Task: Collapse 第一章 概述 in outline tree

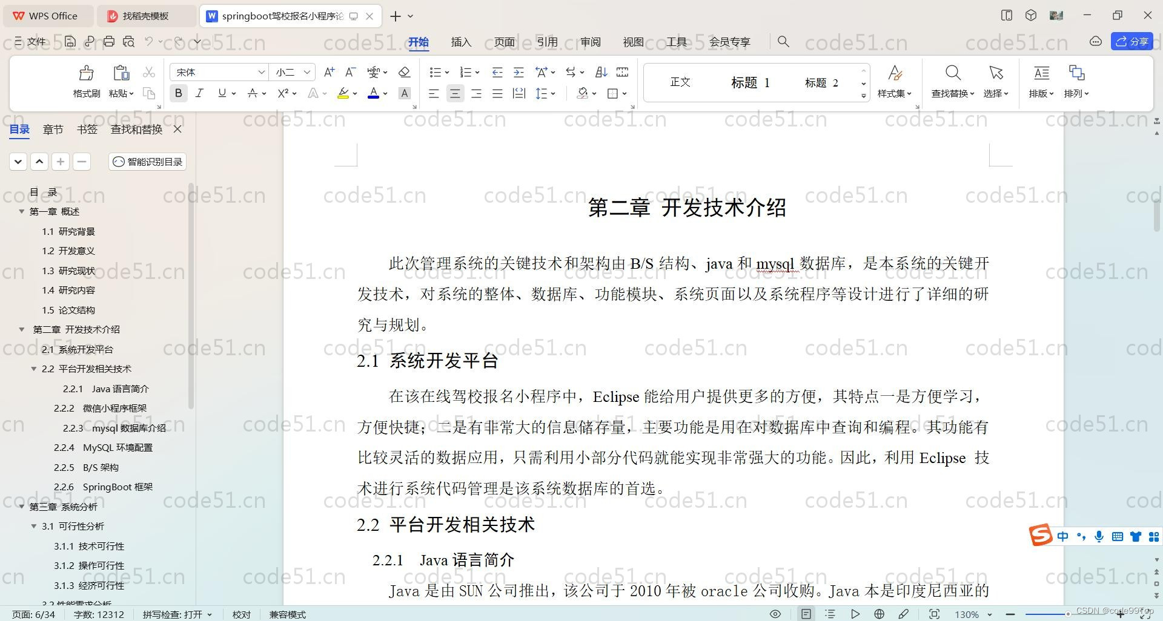Action: click(x=22, y=211)
